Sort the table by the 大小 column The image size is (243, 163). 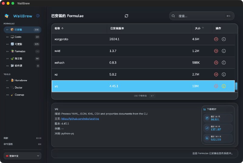[x=199, y=28]
